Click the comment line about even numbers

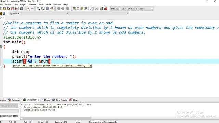(111, 28)
